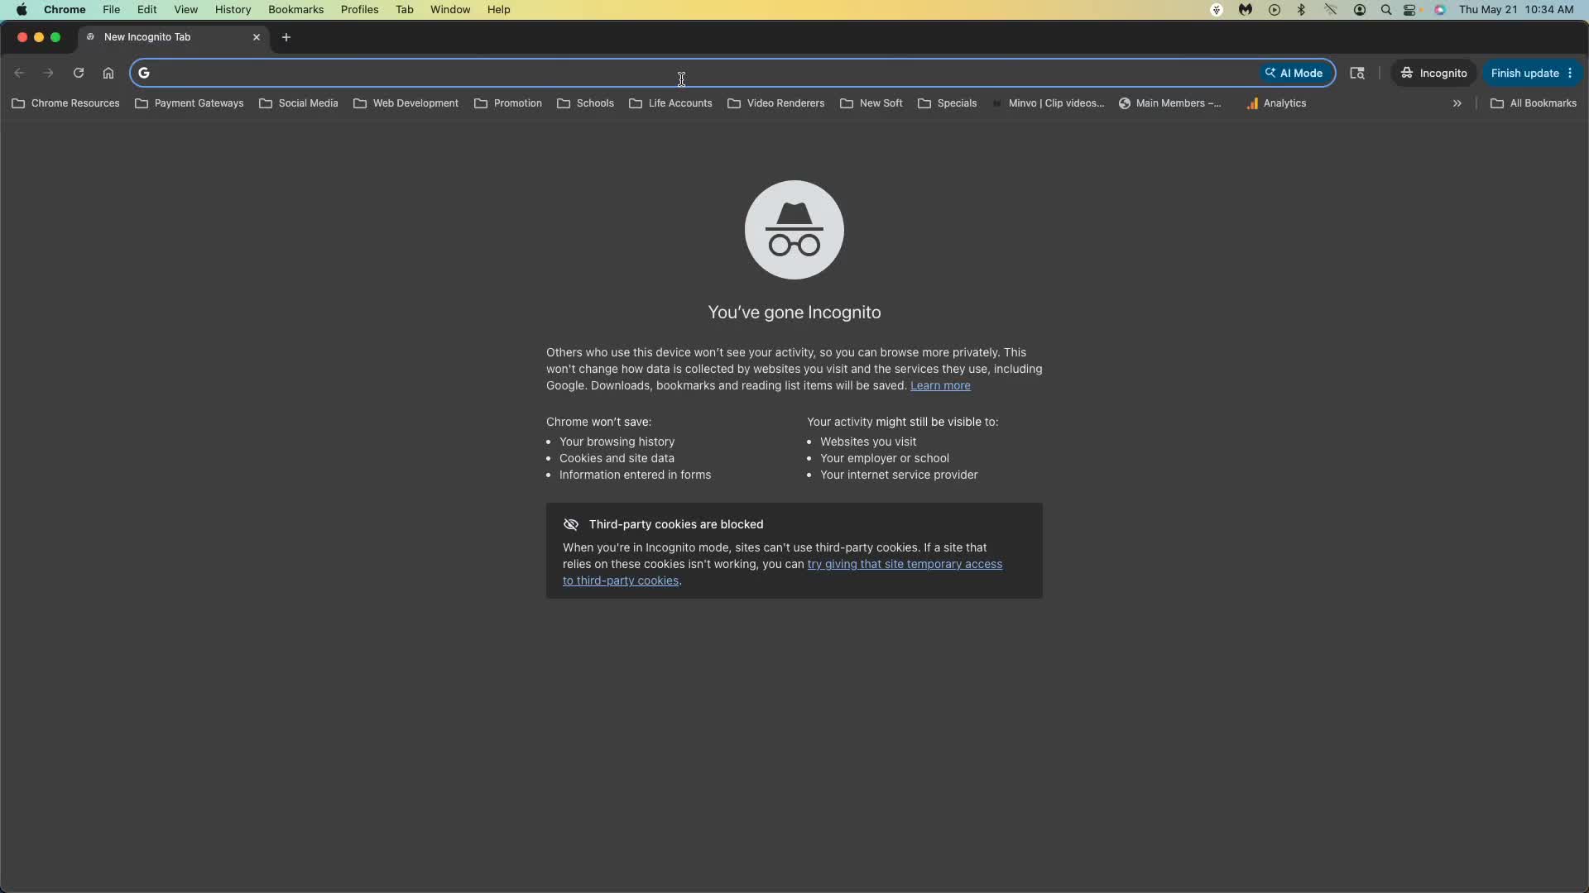Open the Analytics bookmark
Screen dimensions: 1589x893
(x=1276, y=103)
